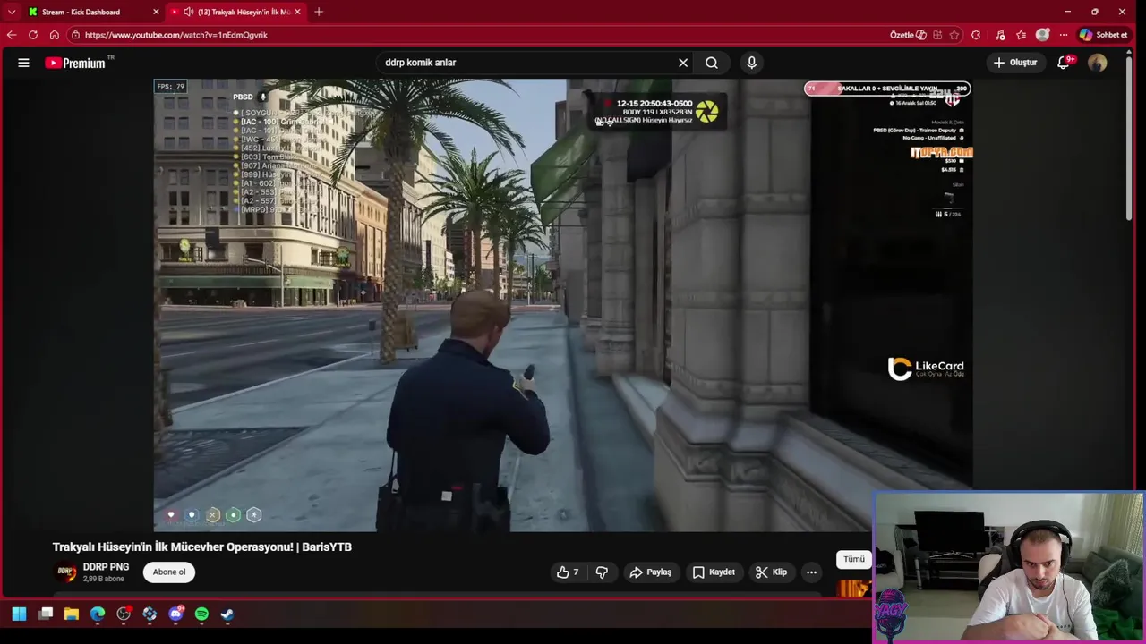Image resolution: width=1146 pixels, height=644 pixels.
Task: Open Task View on taskbar
Action: coord(46,614)
